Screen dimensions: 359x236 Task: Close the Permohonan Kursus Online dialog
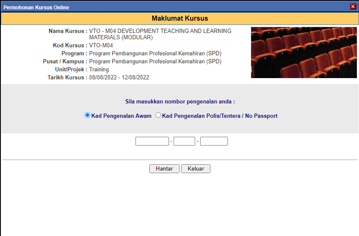[353, 7]
